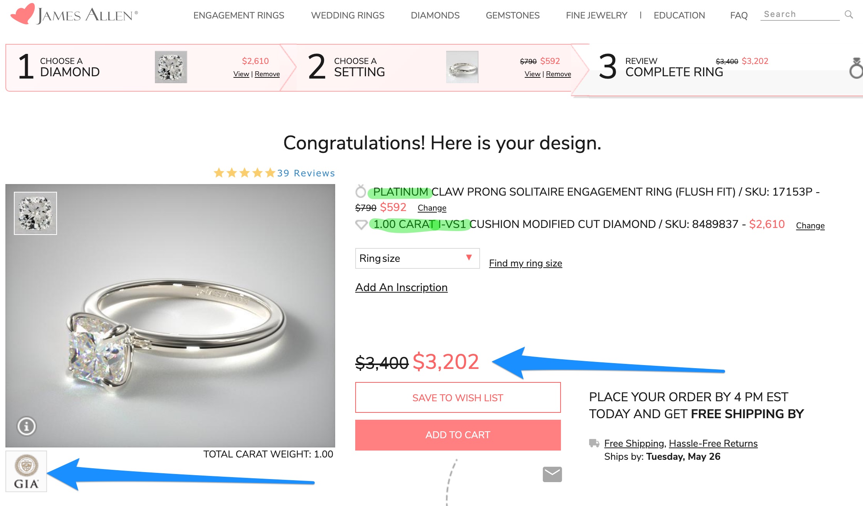
Task: Click Save to Wish List
Action: [x=458, y=397]
